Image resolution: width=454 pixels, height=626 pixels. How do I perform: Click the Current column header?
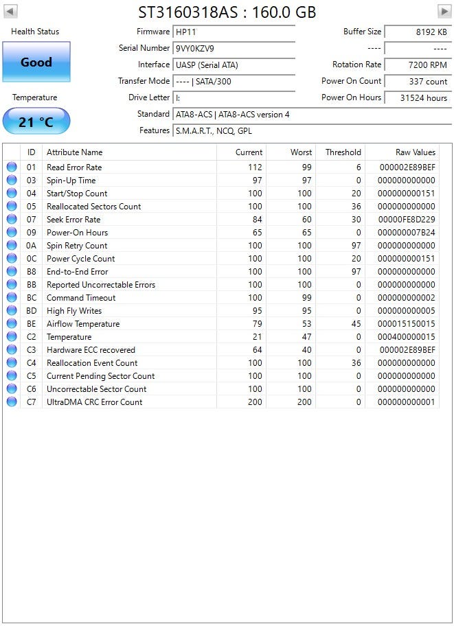[241, 152]
